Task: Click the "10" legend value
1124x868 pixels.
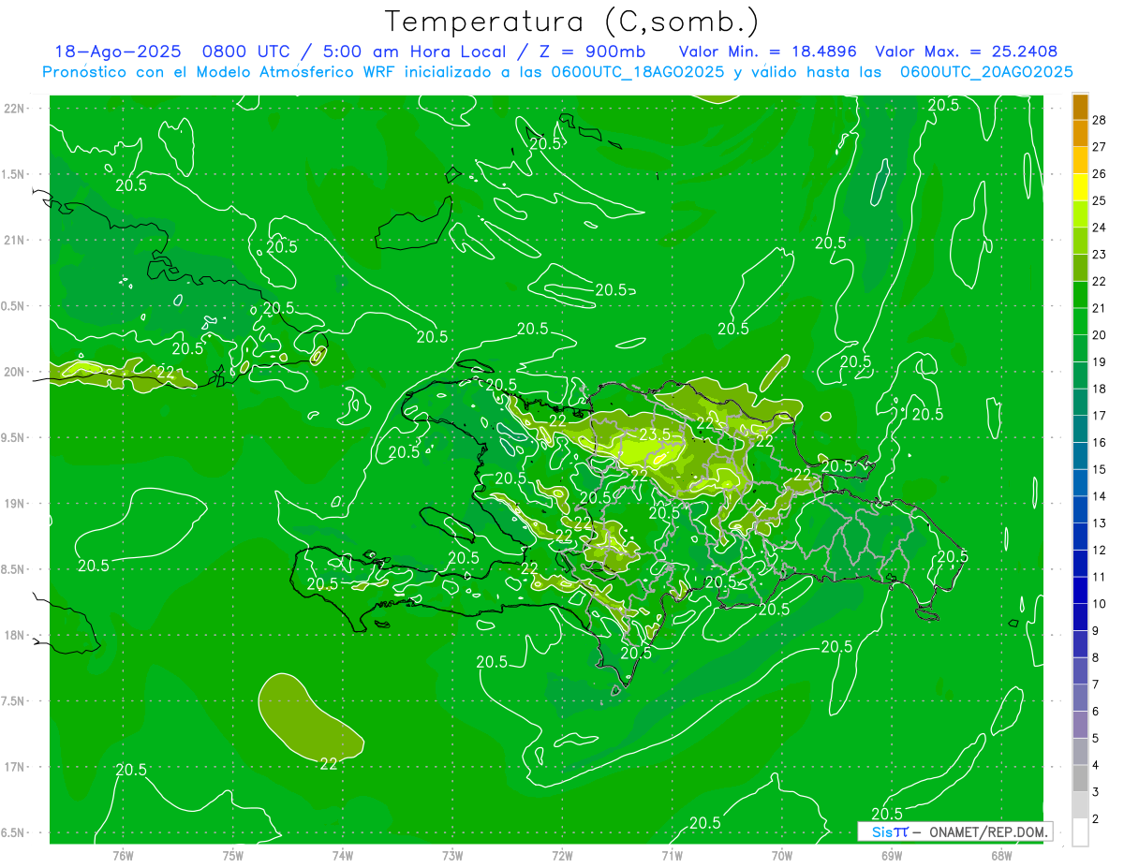Action: [x=1101, y=604]
